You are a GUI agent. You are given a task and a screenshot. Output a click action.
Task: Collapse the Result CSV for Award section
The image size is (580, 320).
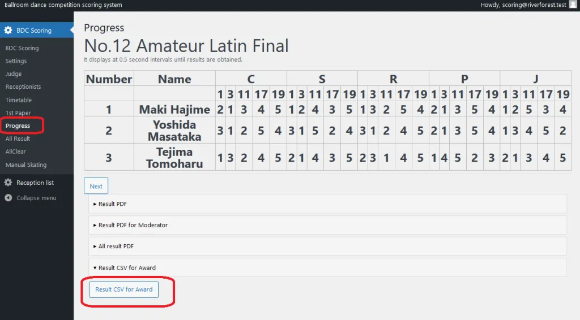[126, 268]
